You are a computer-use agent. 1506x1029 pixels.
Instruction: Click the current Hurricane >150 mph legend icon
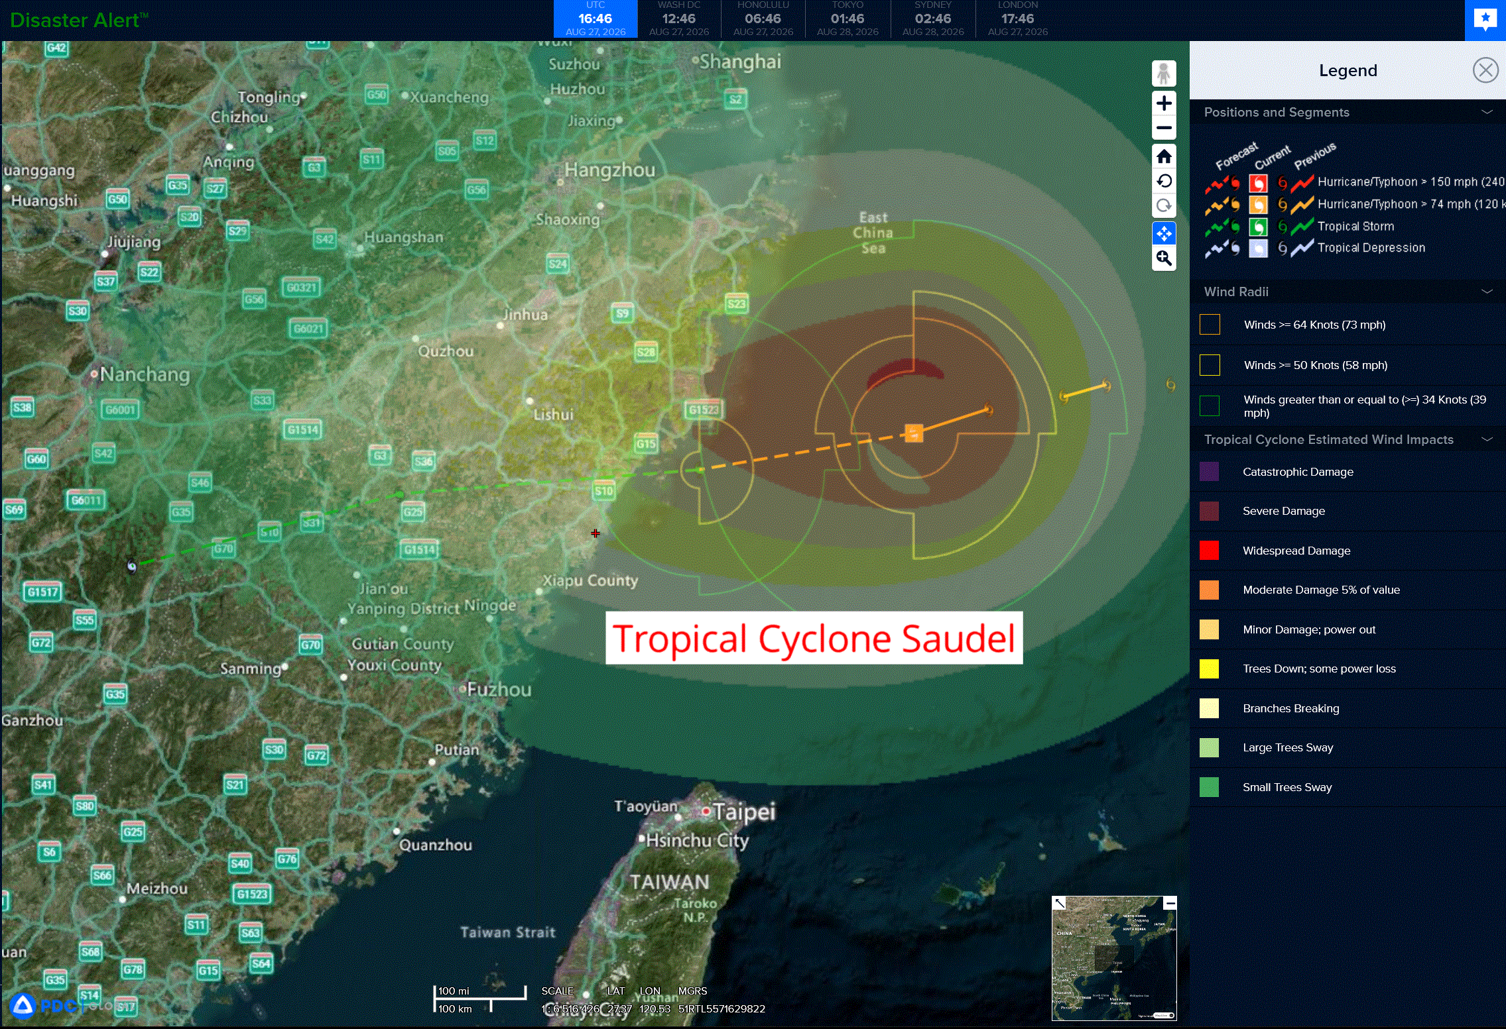1258,183
